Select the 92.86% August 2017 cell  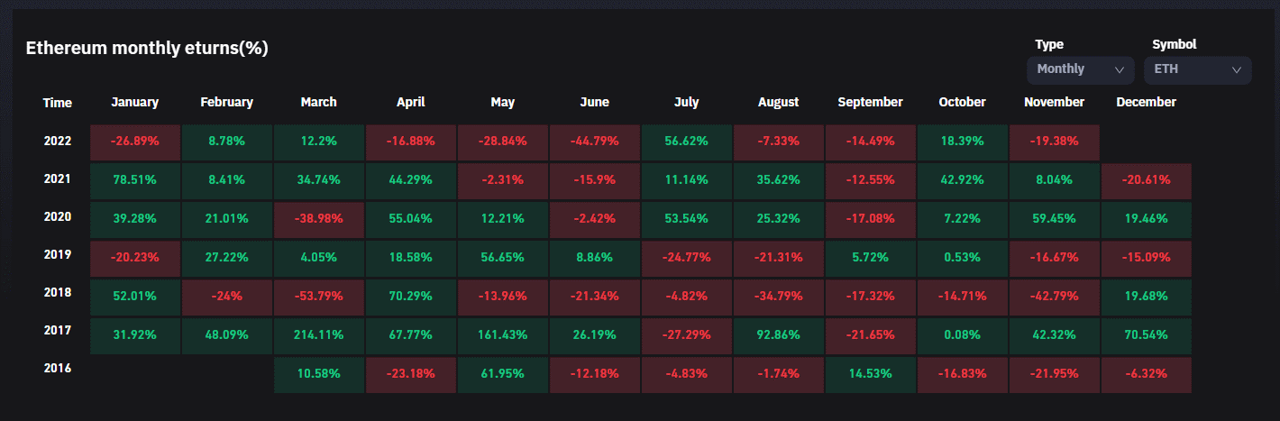[779, 334]
